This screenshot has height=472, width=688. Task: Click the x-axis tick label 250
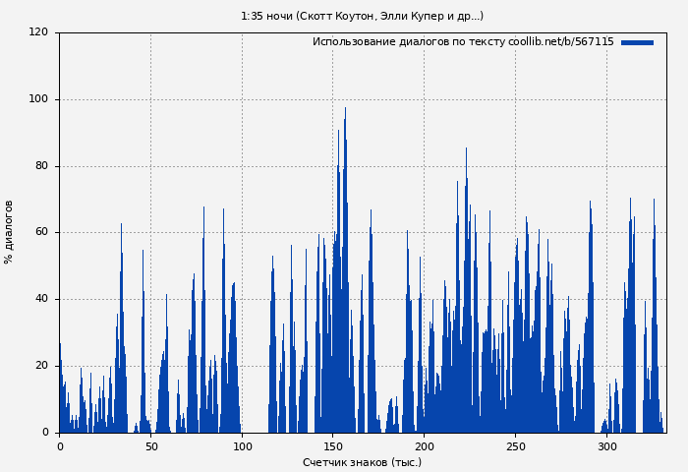[x=515, y=446]
